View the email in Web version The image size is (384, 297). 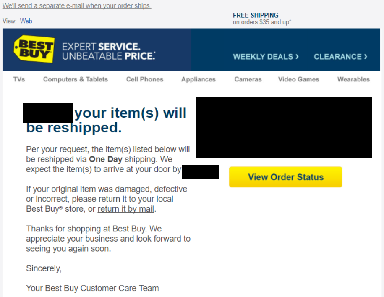pyautogui.click(x=26, y=21)
